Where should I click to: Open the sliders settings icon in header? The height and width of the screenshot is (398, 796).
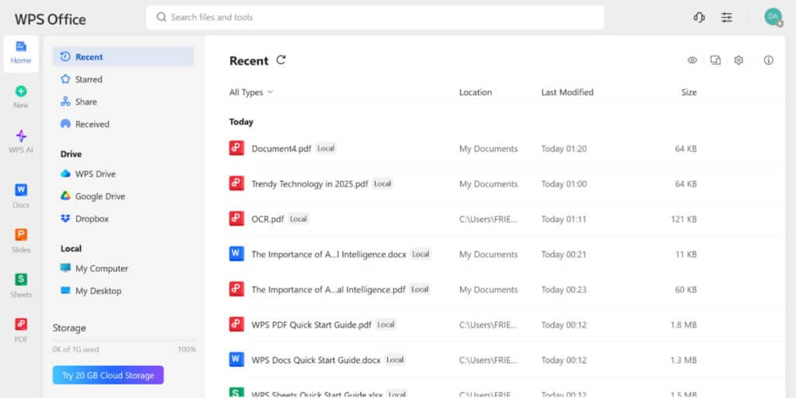[727, 17]
